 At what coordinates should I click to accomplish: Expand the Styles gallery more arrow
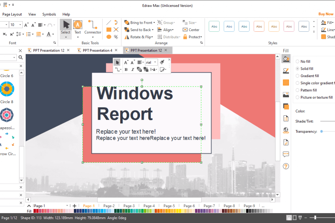pos(314,32)
